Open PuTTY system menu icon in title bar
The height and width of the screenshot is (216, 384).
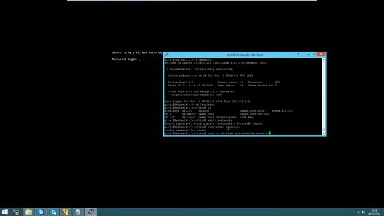pos(167,55)
